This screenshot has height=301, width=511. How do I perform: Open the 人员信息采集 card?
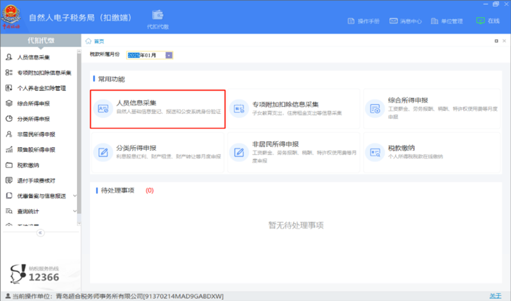click(x=158, y=109)
